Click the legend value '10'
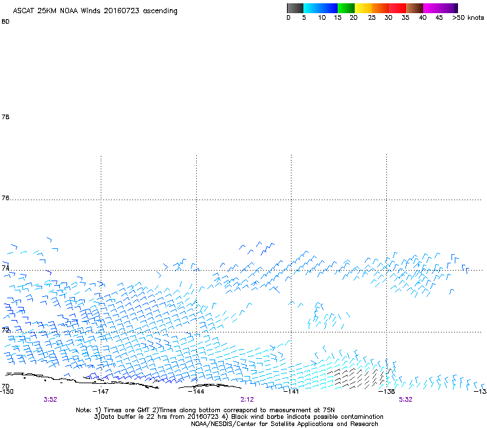The height and width of the screenshot is (428, 487). coord(322,18)
